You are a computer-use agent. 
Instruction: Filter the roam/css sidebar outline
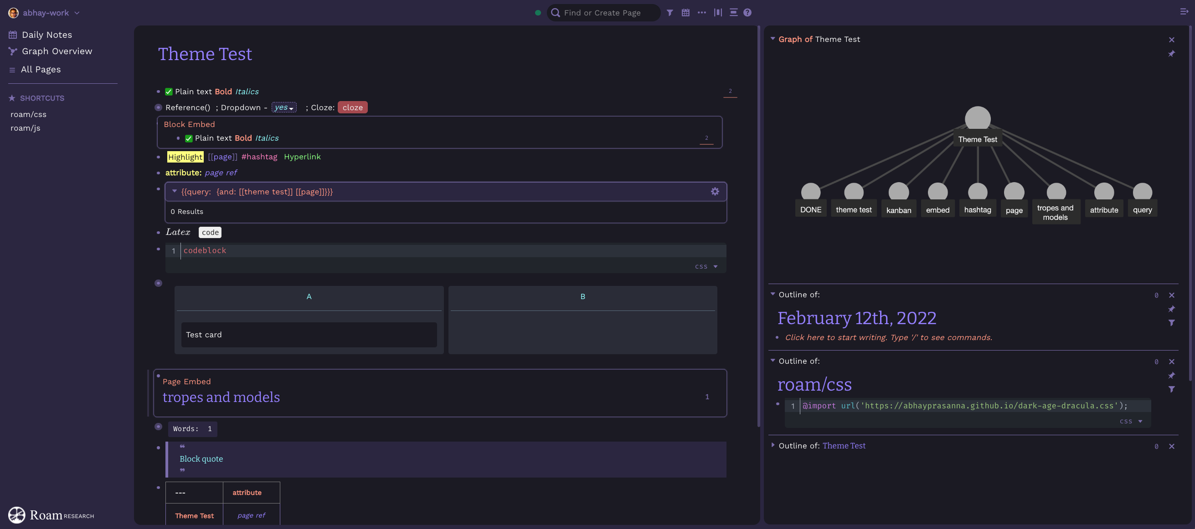click(x=1171, y=389)
